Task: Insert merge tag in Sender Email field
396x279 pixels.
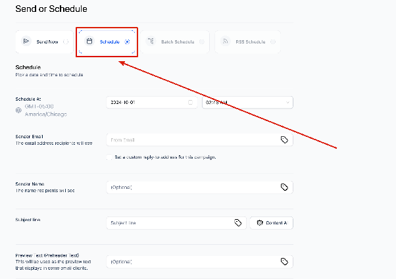Action: pyautogui.click(x=284, y=139)
